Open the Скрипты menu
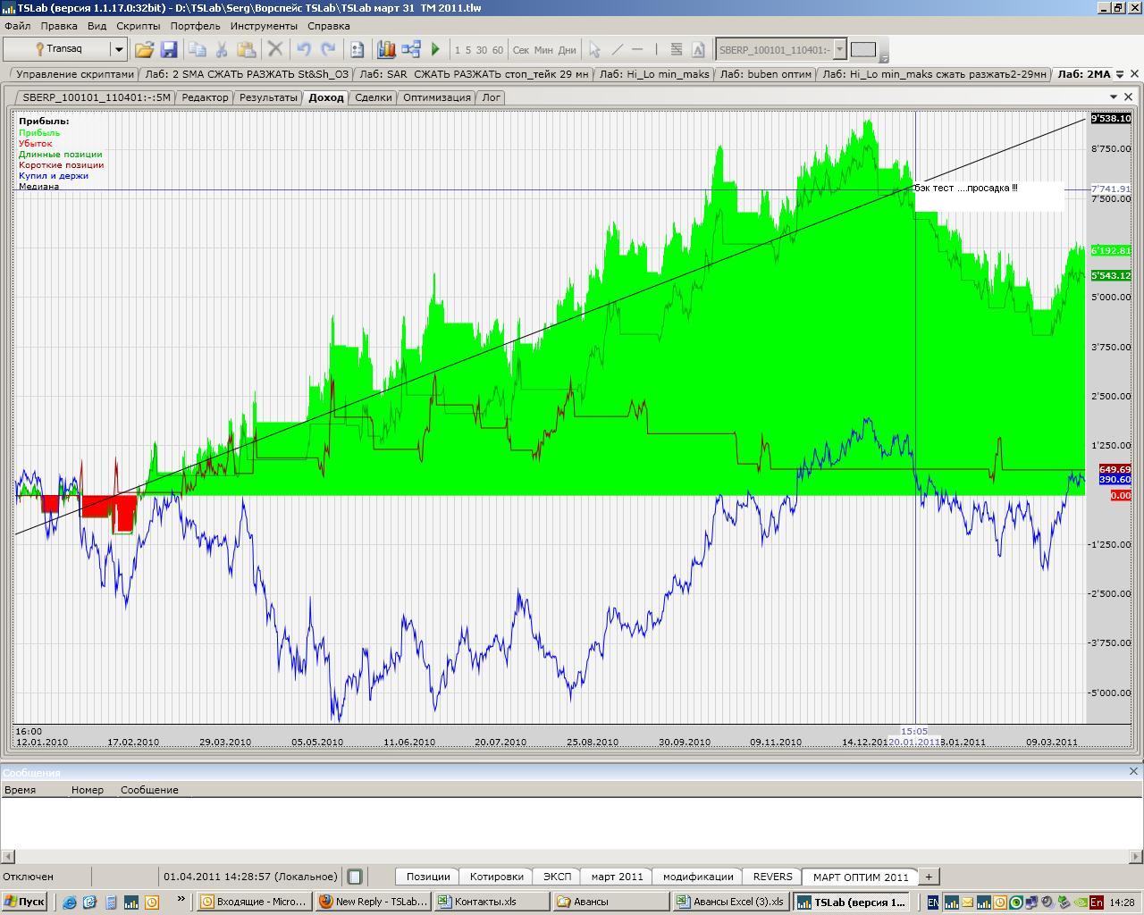Viewport: 1144px width, 915px height. (x=138, y=26)
